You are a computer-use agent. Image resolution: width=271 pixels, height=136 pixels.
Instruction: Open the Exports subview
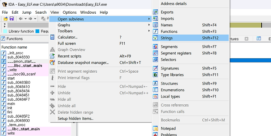190,12
